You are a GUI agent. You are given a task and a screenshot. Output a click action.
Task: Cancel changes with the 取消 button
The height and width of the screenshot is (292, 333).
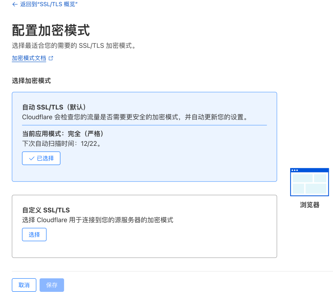tap(24, 285)
